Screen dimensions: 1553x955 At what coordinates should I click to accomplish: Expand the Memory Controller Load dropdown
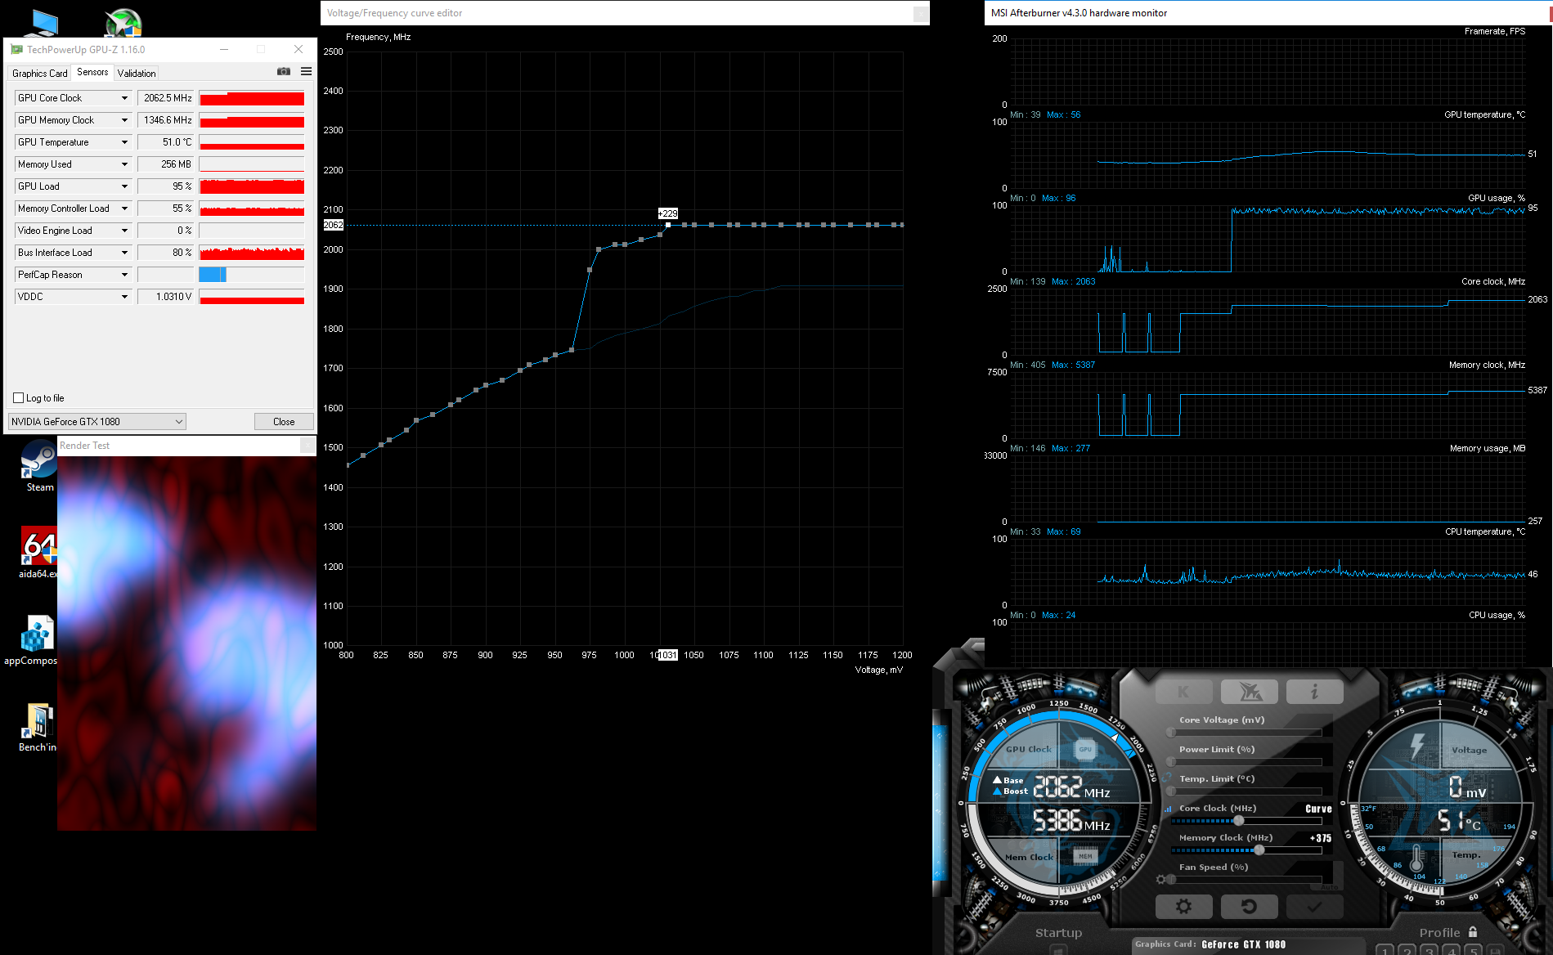pyautogui.click(x=124, y=208)
